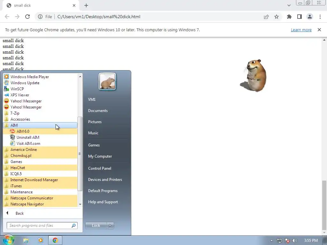Click the Windows Start orb
The image size is (327, 245).
coord(8,240)
